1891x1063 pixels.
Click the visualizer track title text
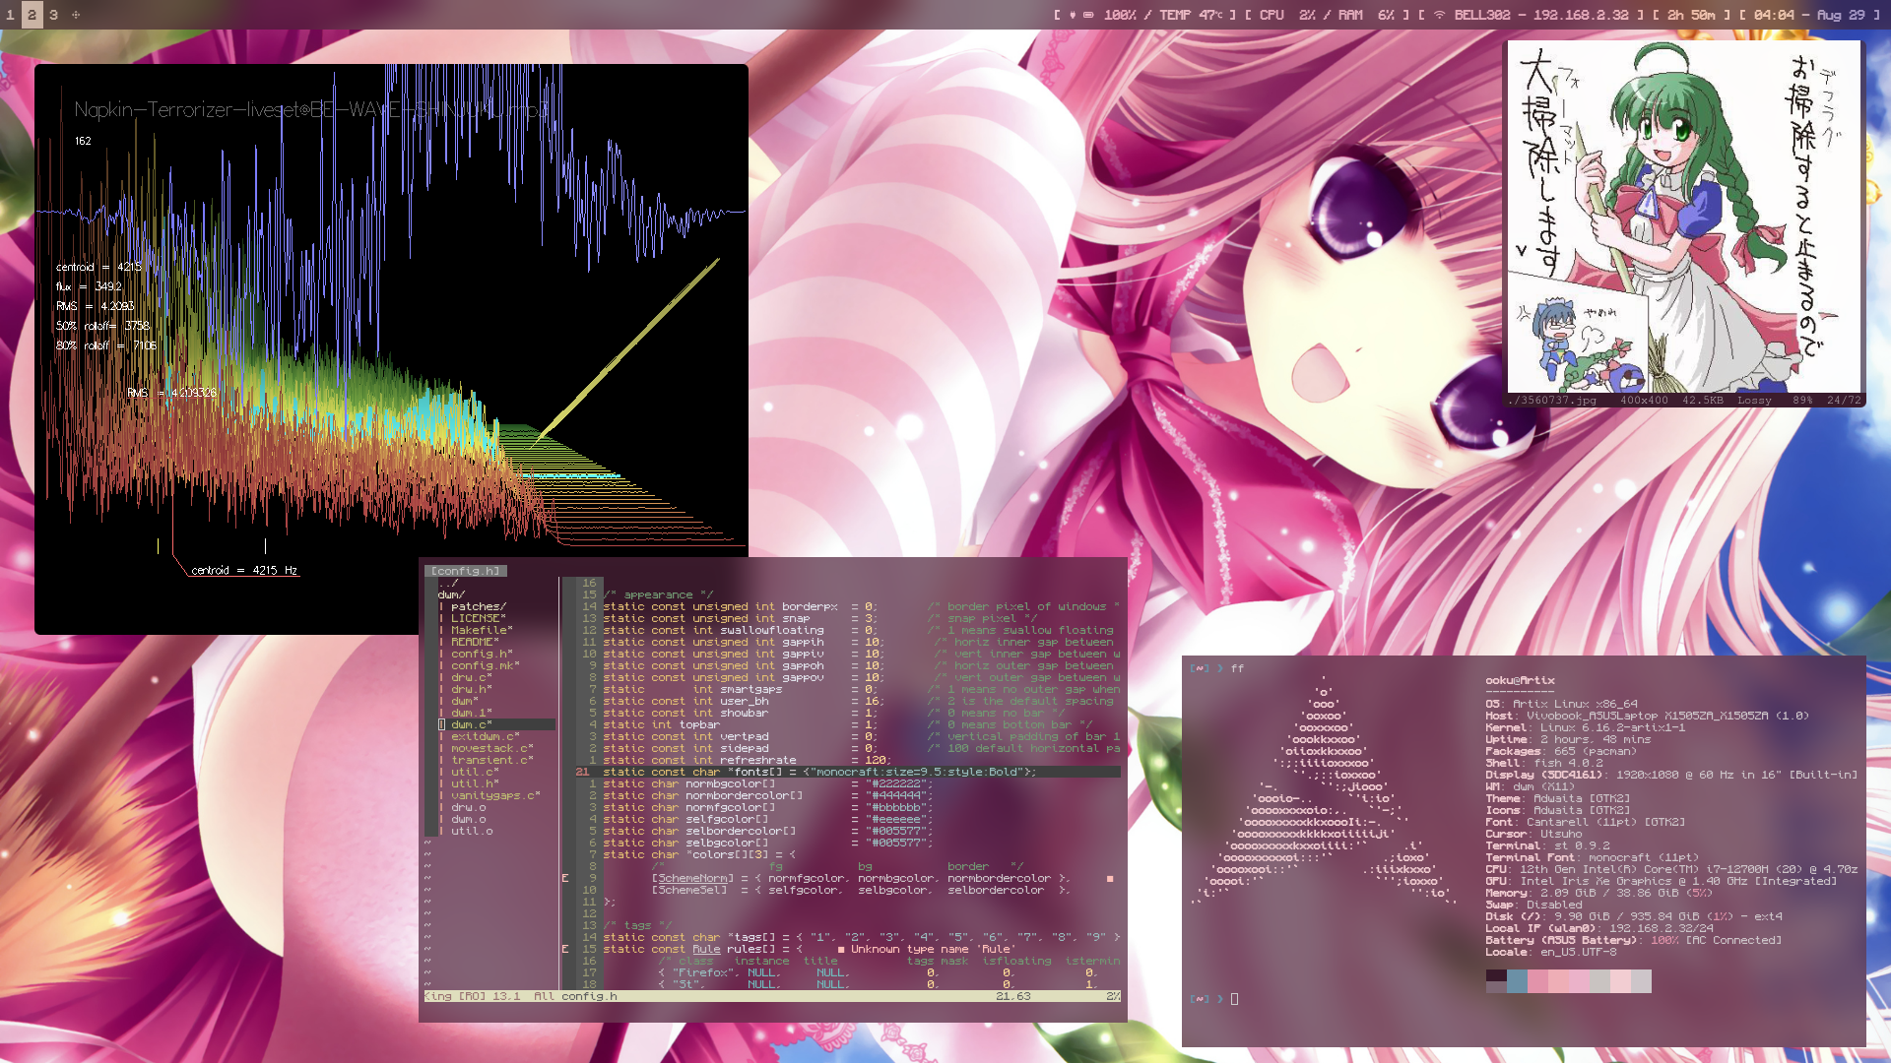point(311,109)
